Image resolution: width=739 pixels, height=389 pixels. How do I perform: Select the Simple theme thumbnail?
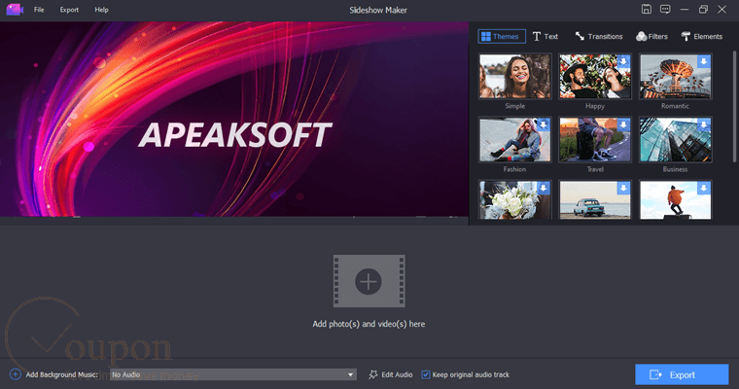[x=514, y=77]
